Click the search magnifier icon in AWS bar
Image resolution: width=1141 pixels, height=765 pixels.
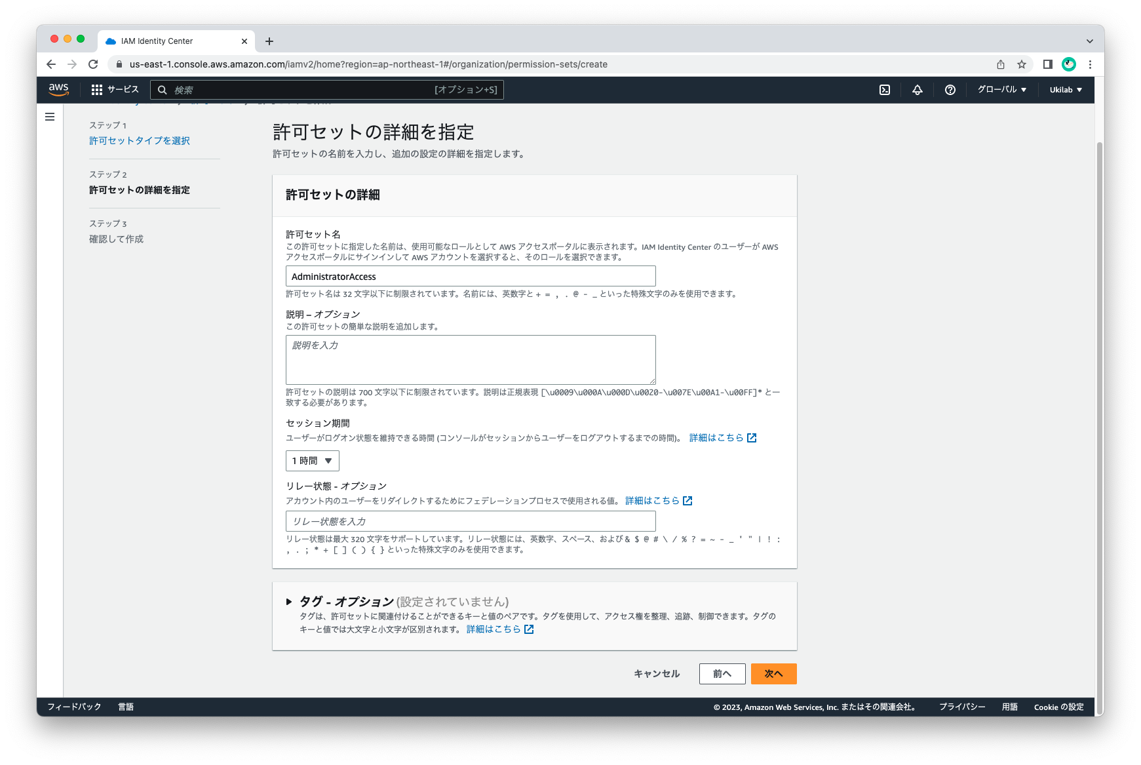(163, 90)
